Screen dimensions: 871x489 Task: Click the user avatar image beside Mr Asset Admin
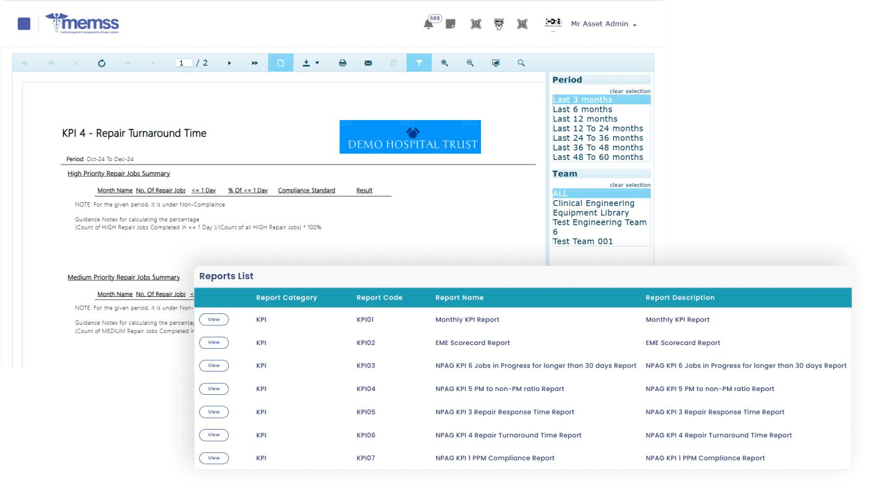point(553,23)
